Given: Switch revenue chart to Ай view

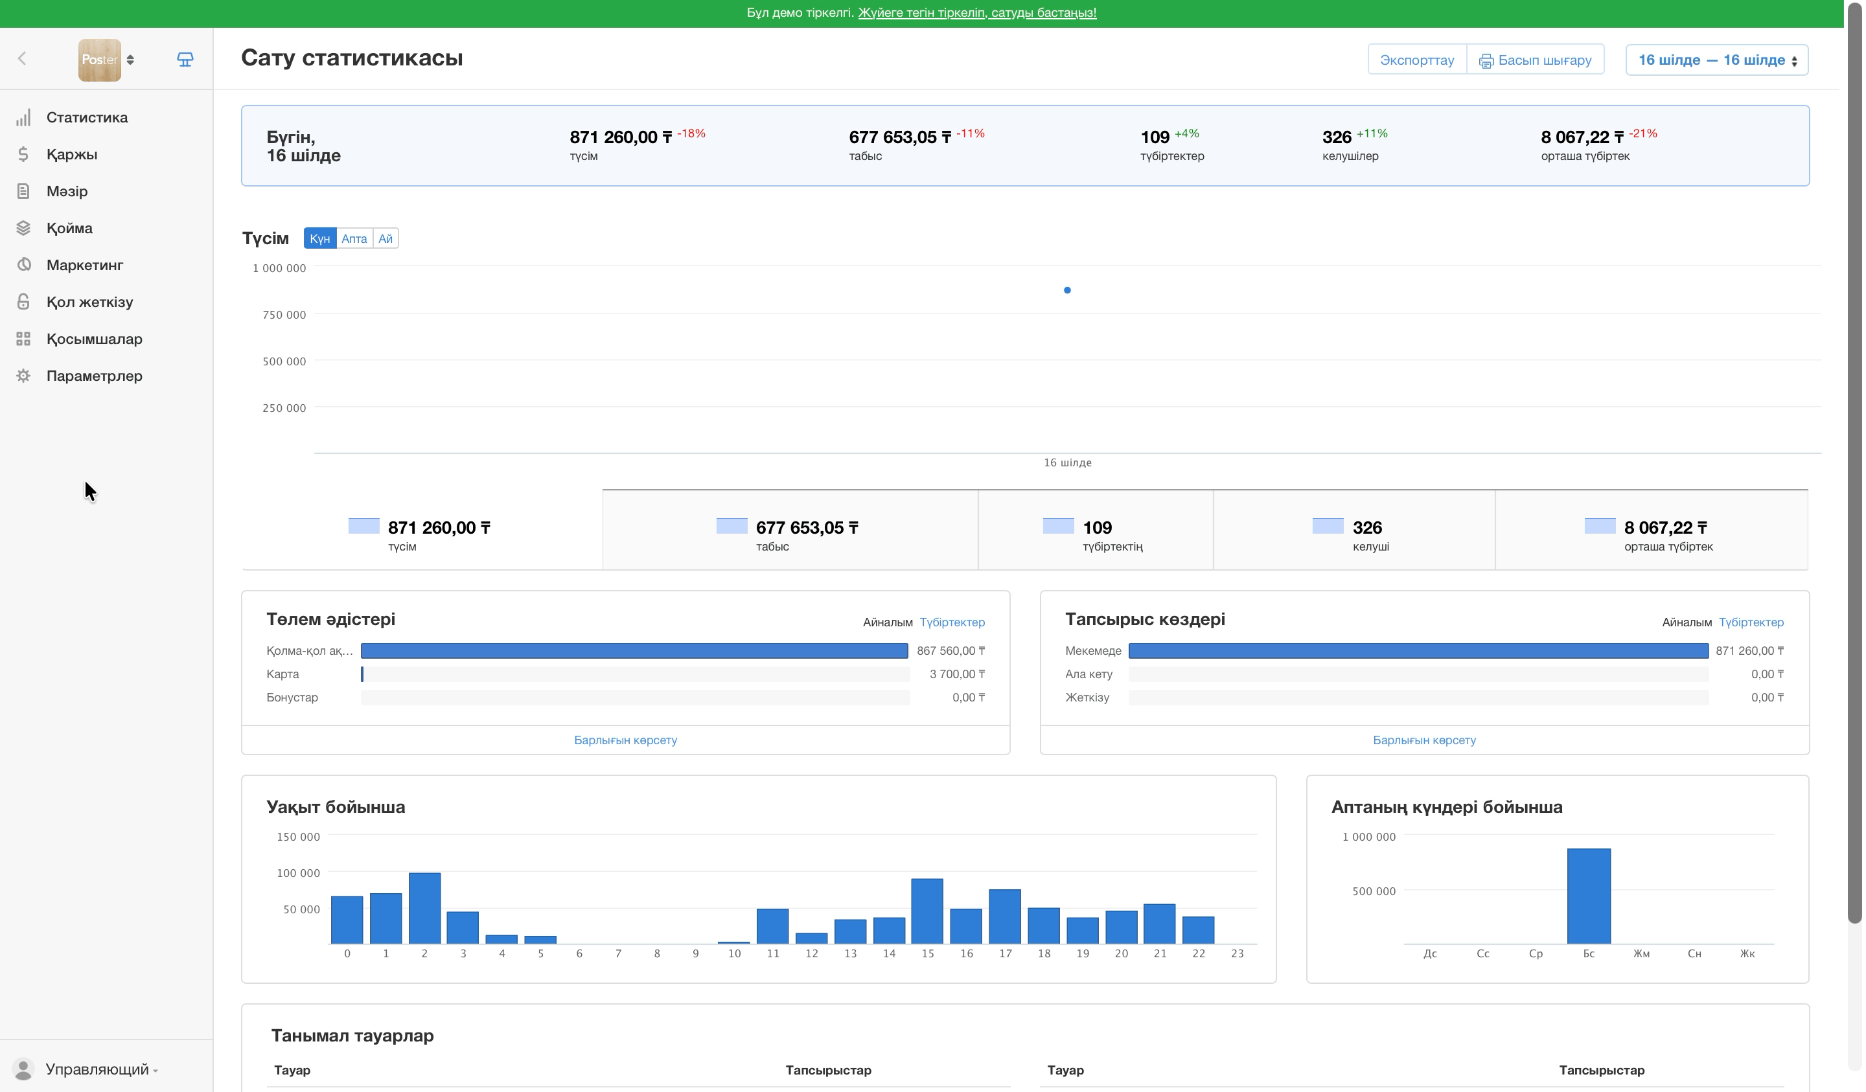Looking at the screenshot, I should click(x=385, y=238).
